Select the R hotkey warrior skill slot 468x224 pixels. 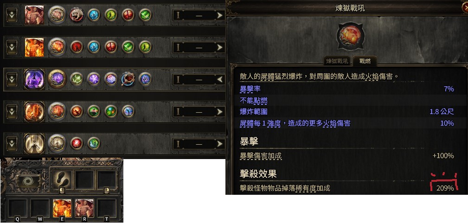pos(84,208)
